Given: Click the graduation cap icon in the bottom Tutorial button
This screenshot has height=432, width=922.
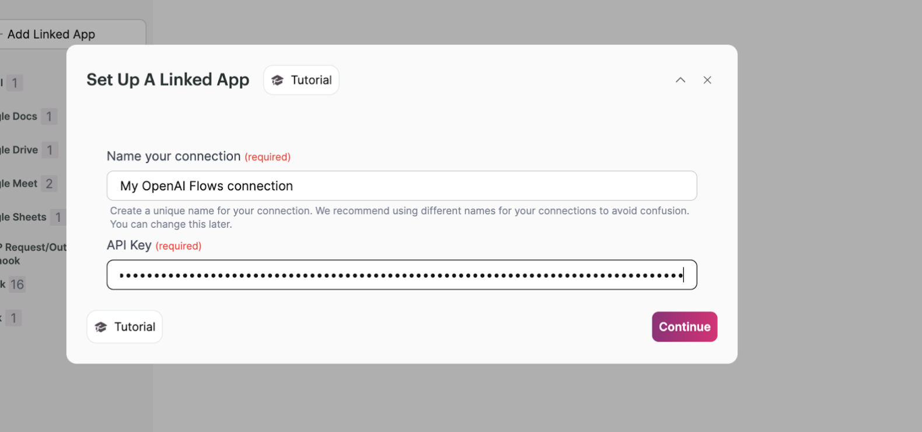Looking at the screenshot, I should pos(101,327).
